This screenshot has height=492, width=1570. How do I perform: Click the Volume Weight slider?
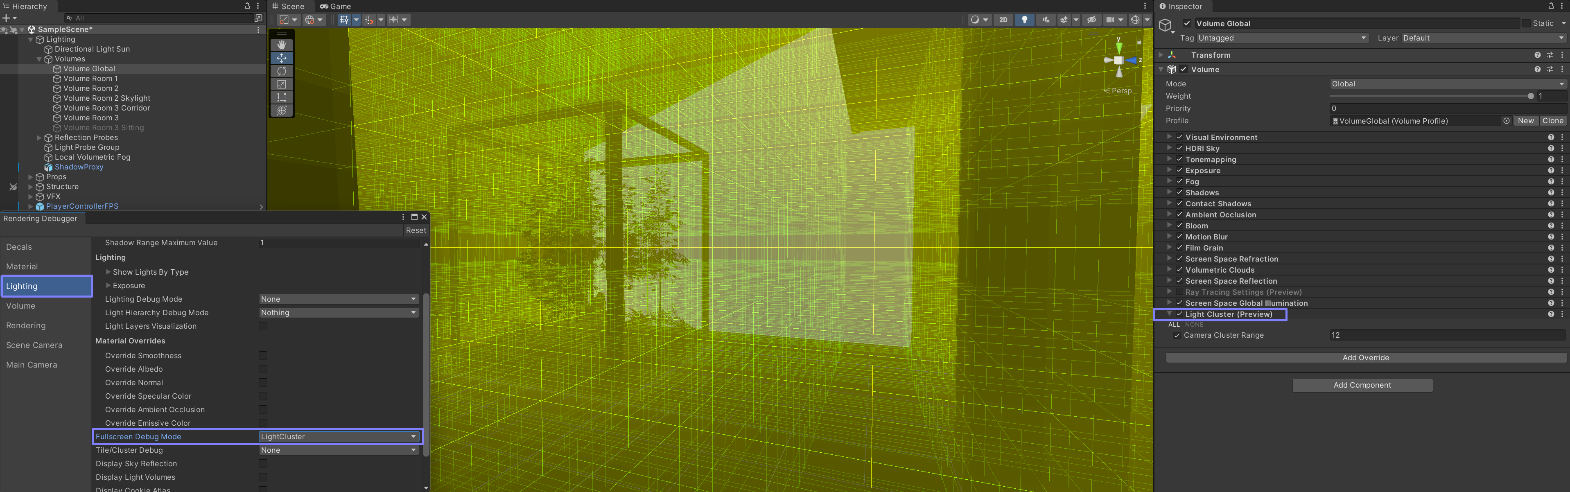pyautogui.click(x=1429, y=96)
